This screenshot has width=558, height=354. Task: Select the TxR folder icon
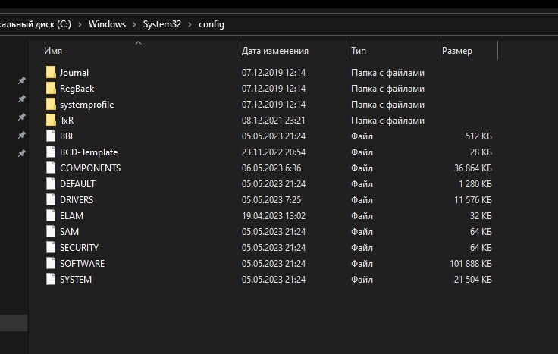pos(51,120)
